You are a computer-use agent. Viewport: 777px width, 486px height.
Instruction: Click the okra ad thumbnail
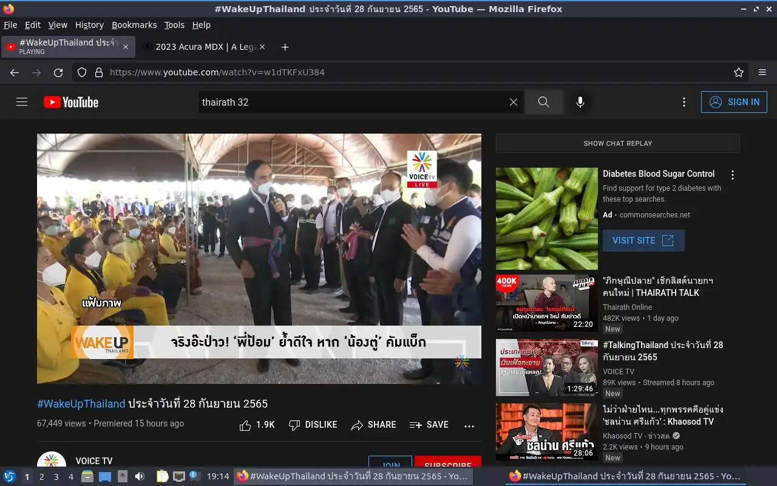tap(547, 219)
